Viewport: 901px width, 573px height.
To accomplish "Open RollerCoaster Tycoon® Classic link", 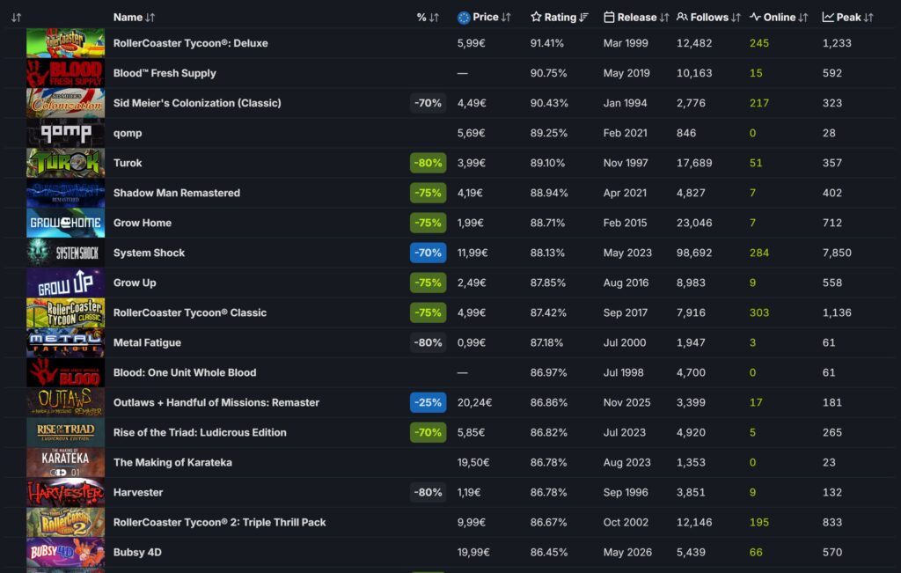I will [x=190, y=312].
